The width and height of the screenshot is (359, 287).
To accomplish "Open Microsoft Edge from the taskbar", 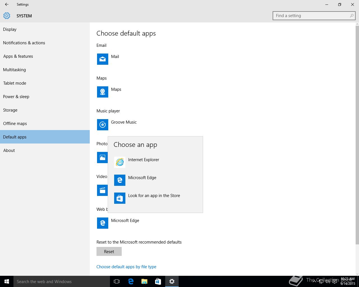I will coord(130,281).
